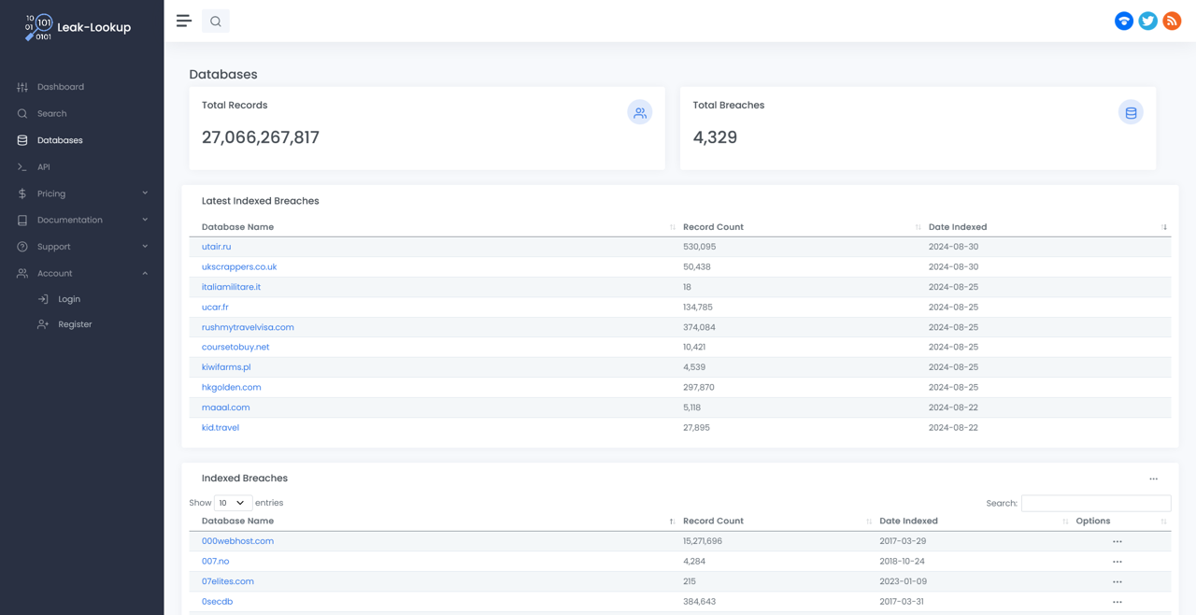Open the kiwifarms.pl link
The height and width of the screenshot is (615, 1196).
tap(226, 367)
